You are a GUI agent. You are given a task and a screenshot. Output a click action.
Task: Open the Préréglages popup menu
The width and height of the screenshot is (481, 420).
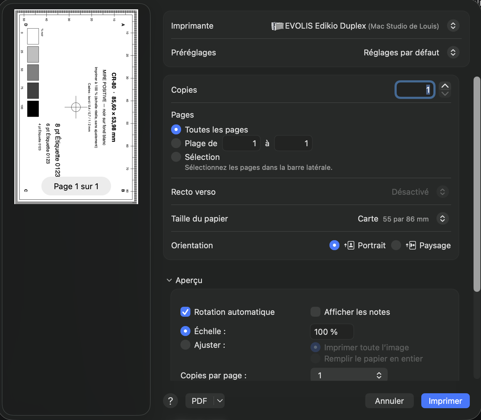click(453, 52)
